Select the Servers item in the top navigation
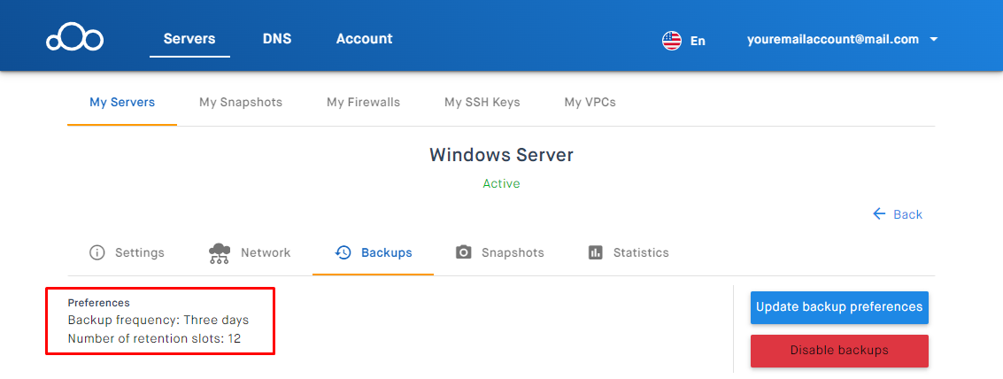This screenshot has width=1003, height=379. 189,39
